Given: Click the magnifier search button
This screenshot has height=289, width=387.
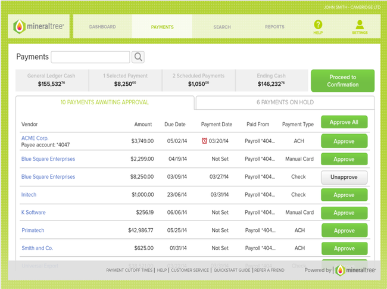Looking at the screenshot, I should (x=138, y=57).
